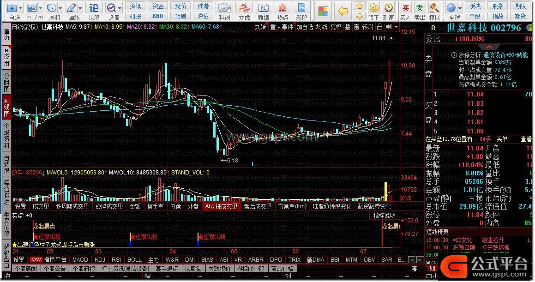Click the skip-to-end arrow icon in chart header
This screenshot has width=535, height=282.
(x=389, y=27)
